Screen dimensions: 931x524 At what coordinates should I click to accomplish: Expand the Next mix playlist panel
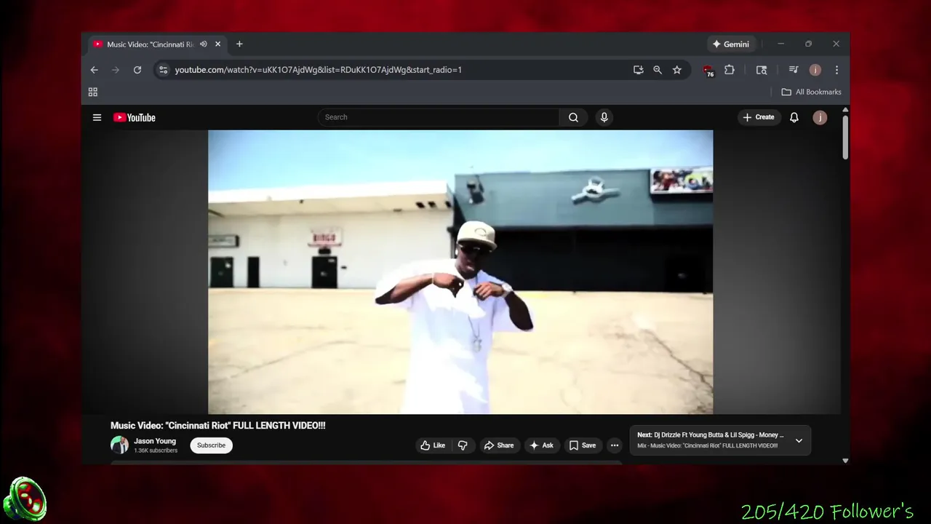799,440
